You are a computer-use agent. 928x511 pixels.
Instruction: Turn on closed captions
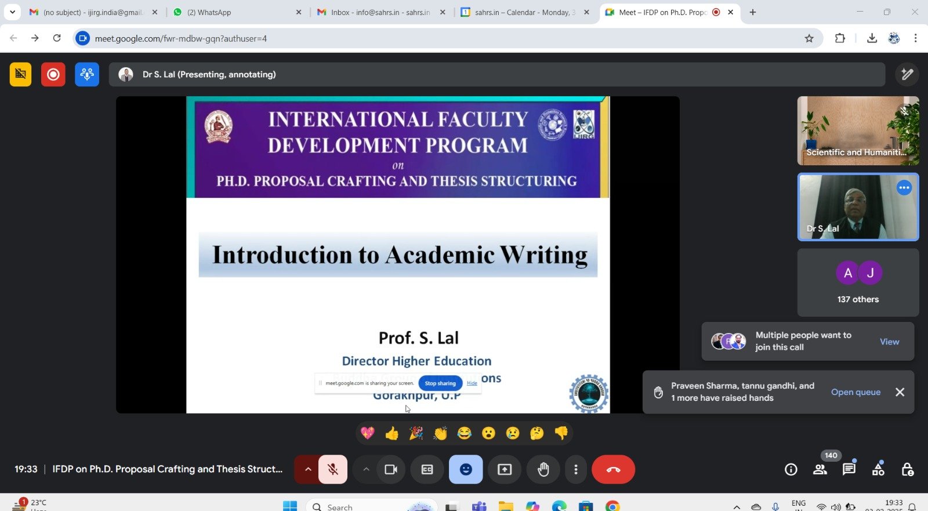427,469
